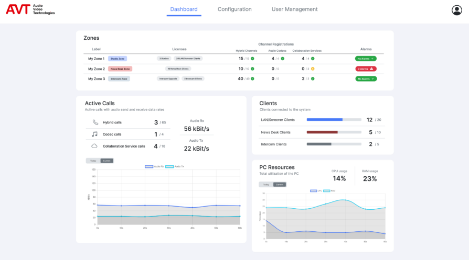Click the 22 kBit/s Audio Tx value
The image size is (469, 260).
coord(197,149)
